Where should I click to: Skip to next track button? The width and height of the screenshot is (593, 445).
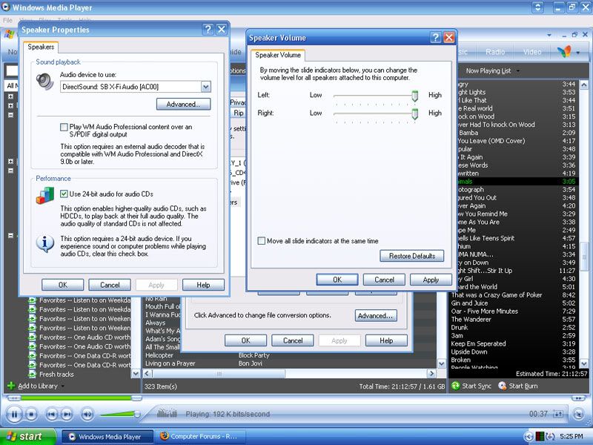(x=67, y=415)
